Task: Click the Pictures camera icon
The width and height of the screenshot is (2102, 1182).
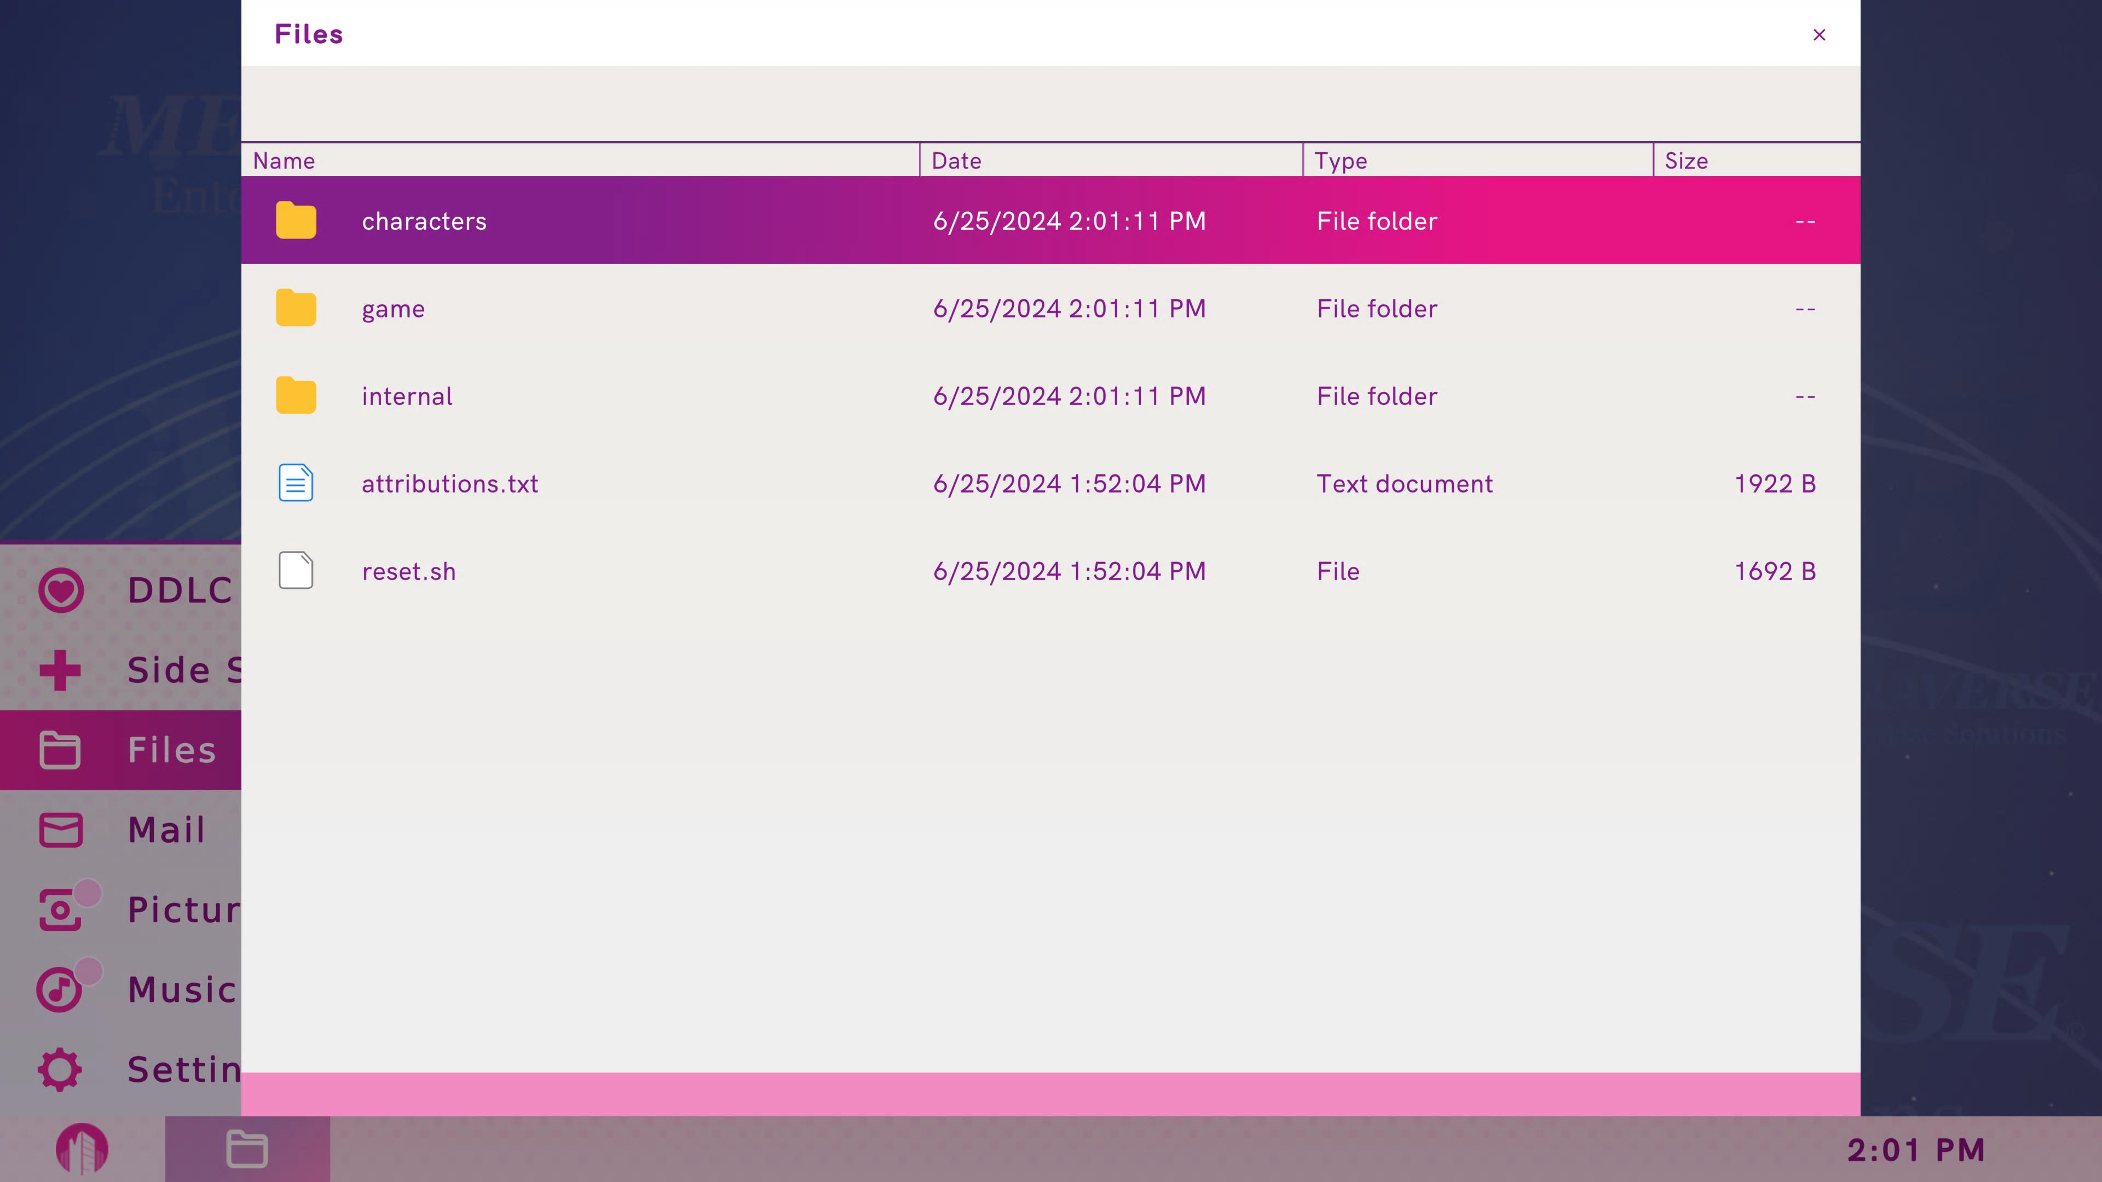Action: point(60,909)
